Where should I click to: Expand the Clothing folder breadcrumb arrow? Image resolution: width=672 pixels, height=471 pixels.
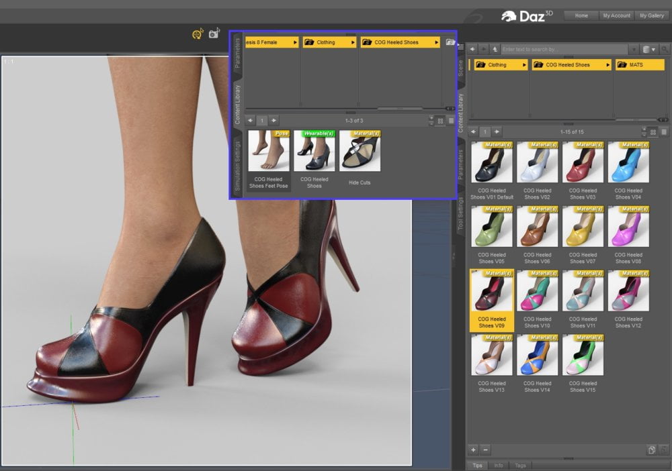pos(524,64)
